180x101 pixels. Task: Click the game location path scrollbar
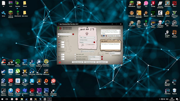tap(120, 32)
